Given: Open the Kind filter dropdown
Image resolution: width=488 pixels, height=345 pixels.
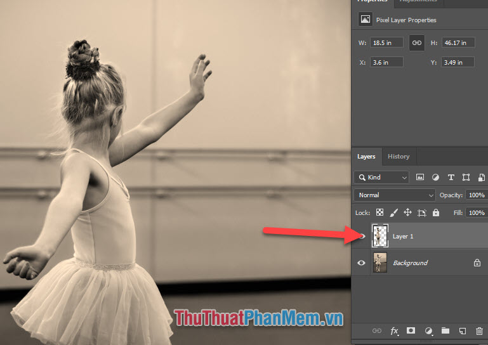Looking at the screenshot, I should pyautogui.click(x=381, y=178).
